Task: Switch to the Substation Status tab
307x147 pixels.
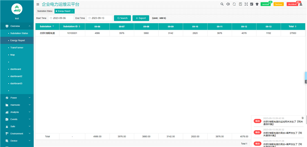Action: coord(45,11)
